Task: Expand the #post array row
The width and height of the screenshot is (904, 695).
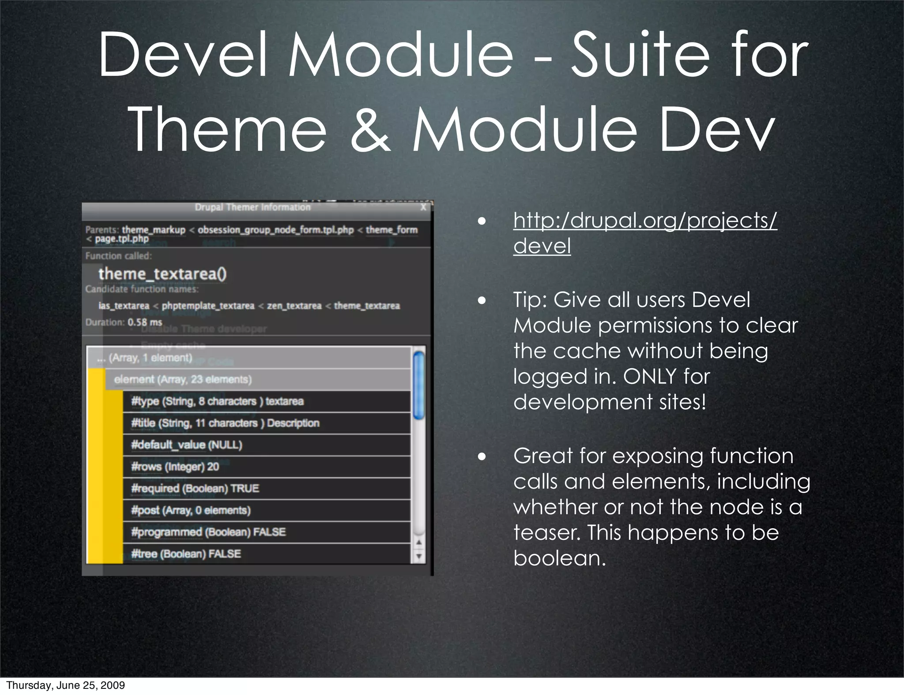Action: click(191, 510)
